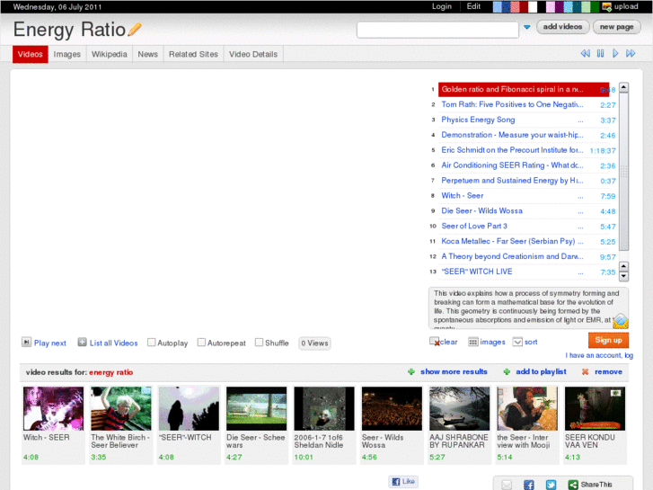This screenshot has width=653, height=490.
Task: Click the List all Videos icon
Action: (82, 343)
